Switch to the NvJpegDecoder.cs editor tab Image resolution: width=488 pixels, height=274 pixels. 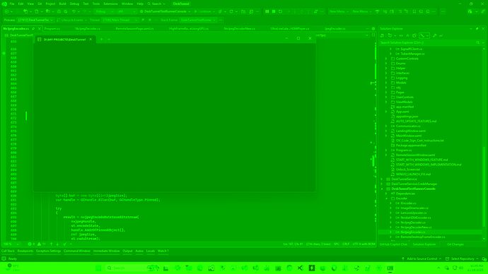[88, 28]
